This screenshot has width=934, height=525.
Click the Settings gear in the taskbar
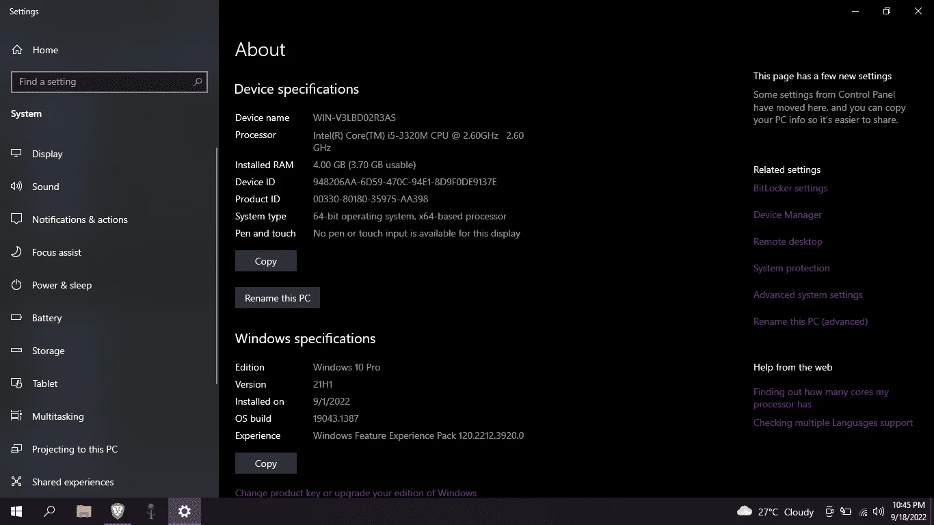click(x=185, y=511)
